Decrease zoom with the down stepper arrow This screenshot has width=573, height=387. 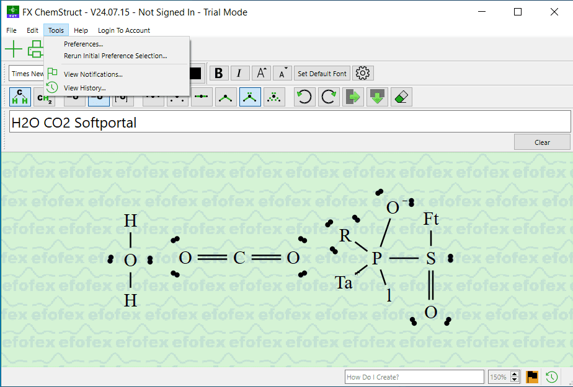coord(515,380)
